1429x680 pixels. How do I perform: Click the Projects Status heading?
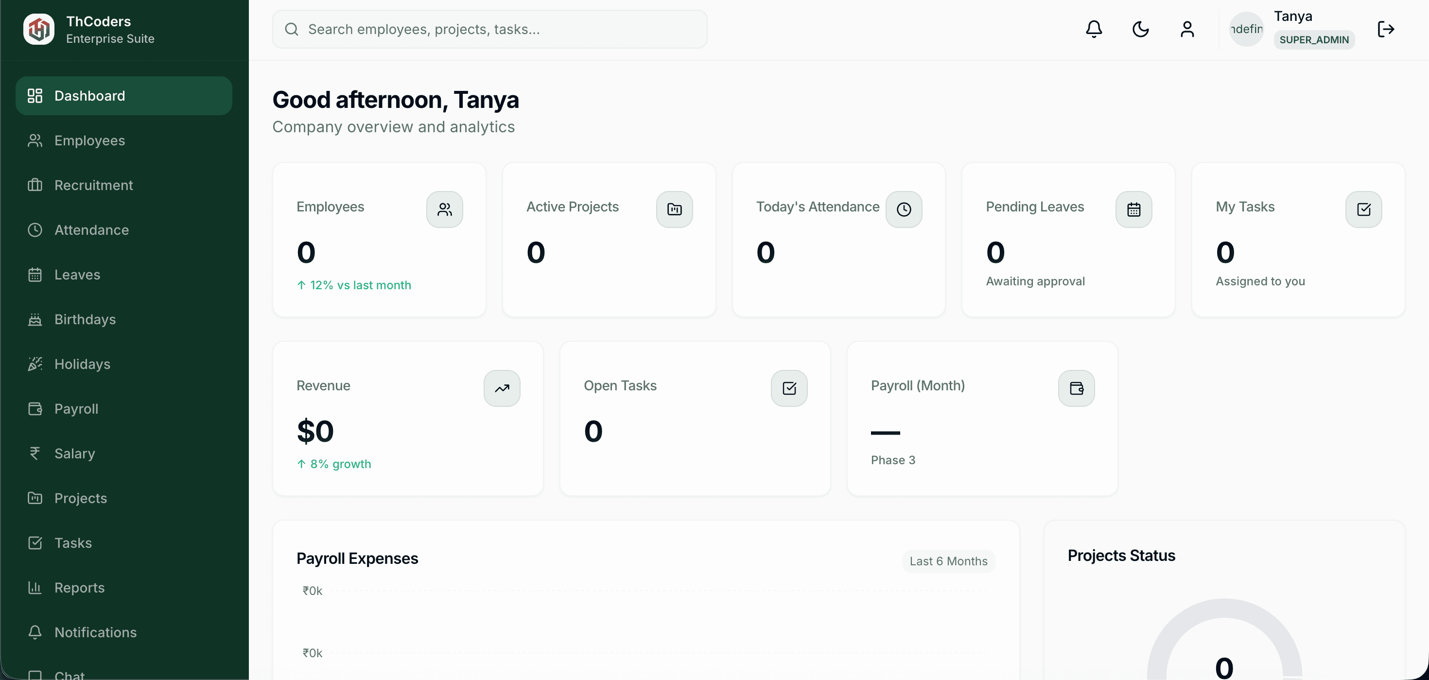point(1121,556)
